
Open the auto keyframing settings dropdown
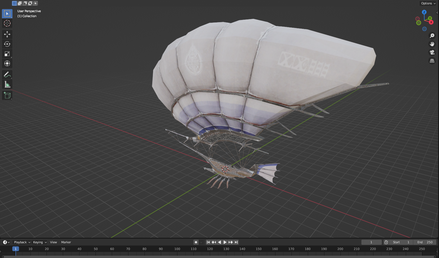[201, 242]
